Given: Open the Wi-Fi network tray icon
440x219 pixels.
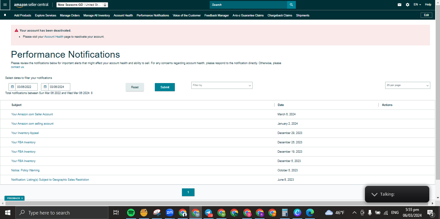Looking at the screenshot, I should coord(386,213).
